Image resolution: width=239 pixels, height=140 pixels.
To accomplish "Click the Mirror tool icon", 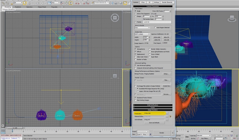I will pos(112,3).
